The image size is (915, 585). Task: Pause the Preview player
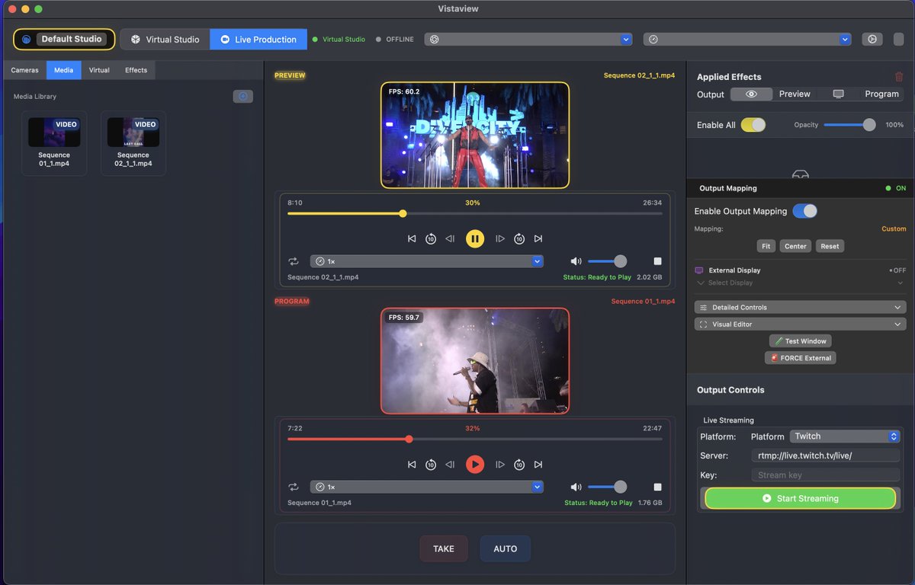click(x=475, y=238)
